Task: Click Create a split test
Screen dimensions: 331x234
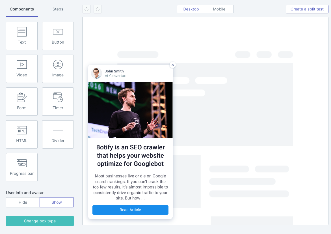Action: coord(307,9)
